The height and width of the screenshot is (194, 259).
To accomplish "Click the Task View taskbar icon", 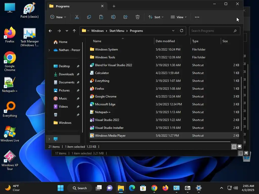I will (x=99, y=188).
